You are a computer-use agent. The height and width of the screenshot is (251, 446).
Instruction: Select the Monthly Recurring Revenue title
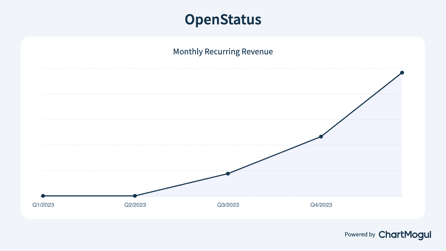click(x=223, y=51)
